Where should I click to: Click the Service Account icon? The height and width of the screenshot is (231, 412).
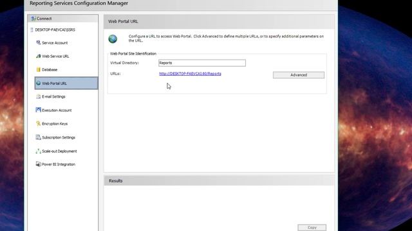(x=39, y=42)
